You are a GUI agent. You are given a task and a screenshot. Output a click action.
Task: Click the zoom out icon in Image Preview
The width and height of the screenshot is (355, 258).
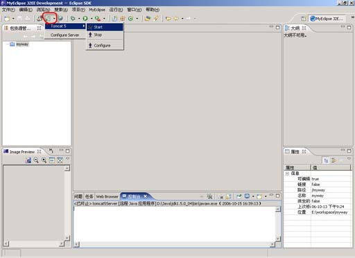(x=36, y=160)
